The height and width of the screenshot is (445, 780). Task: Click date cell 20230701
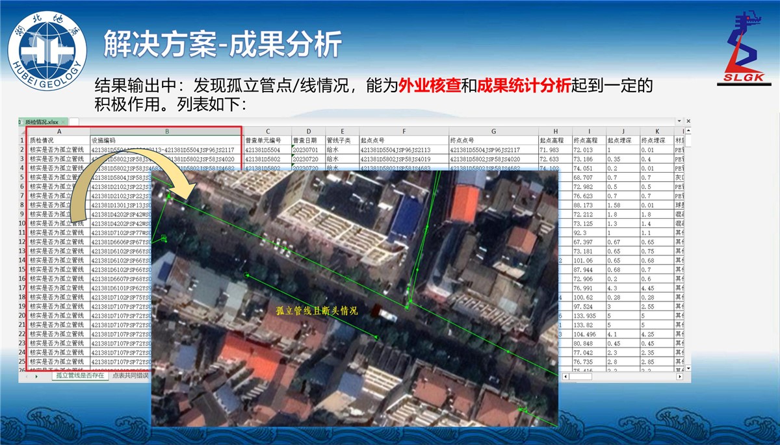pyautogui.click(x=308, y=149)
